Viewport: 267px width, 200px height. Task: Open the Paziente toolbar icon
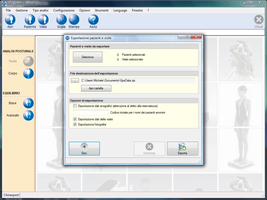[x=30, y=20]
